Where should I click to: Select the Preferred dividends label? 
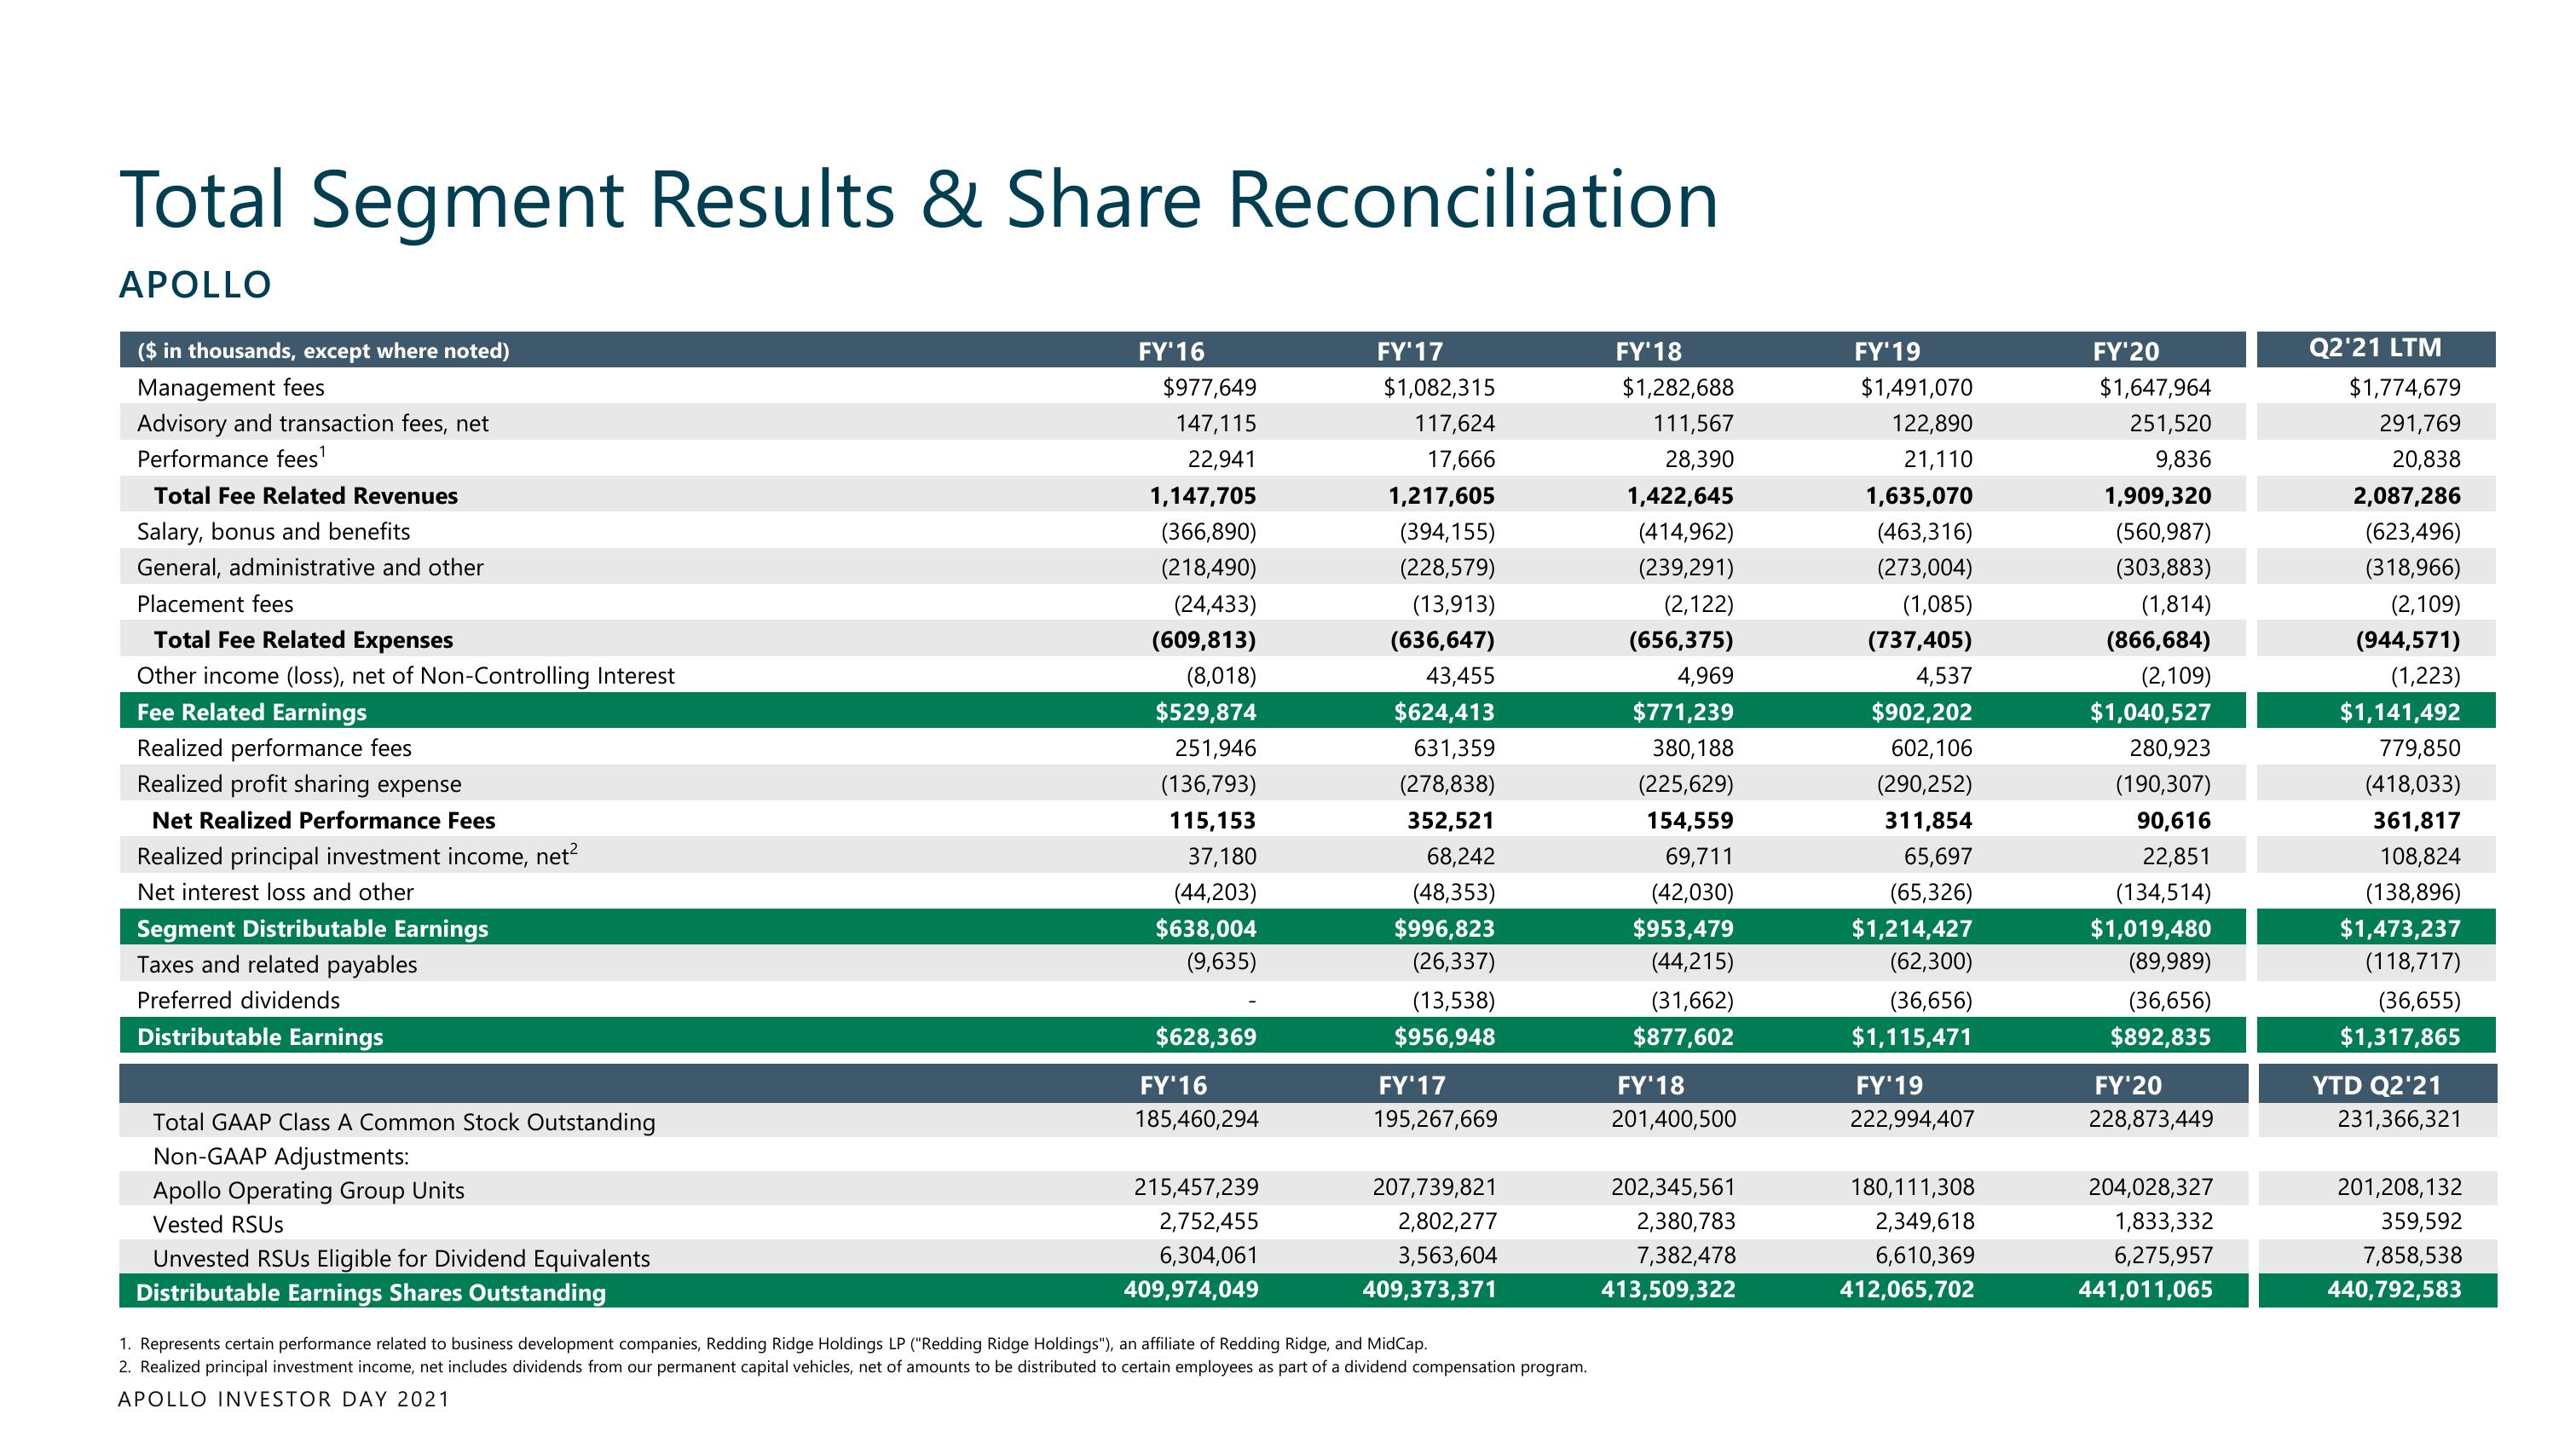point(238,1001)
